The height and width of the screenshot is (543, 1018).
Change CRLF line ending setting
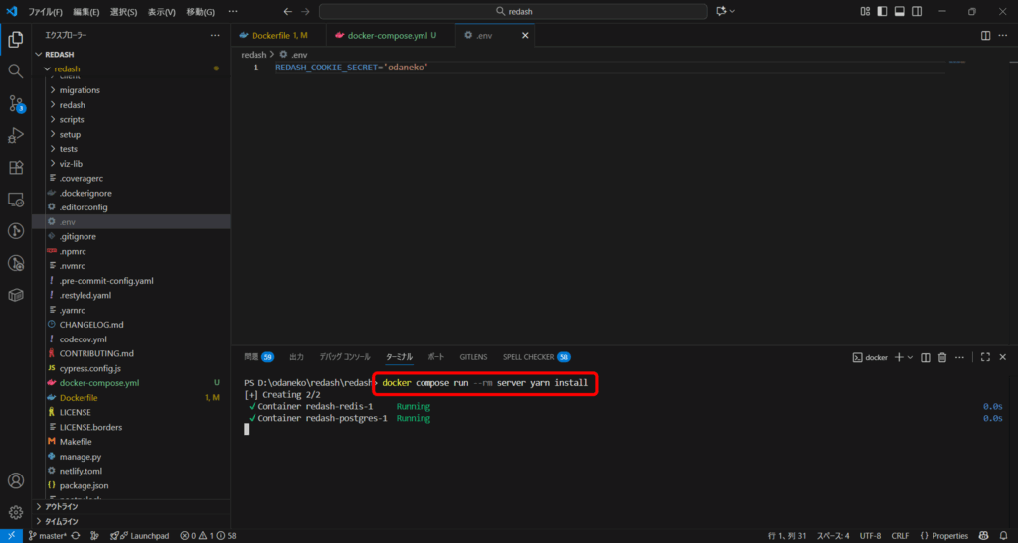[x=900, y=535]
